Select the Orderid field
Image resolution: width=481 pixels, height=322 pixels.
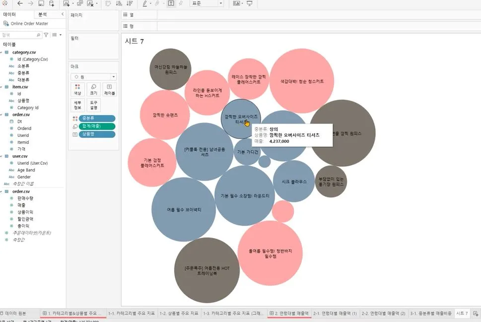24,129
